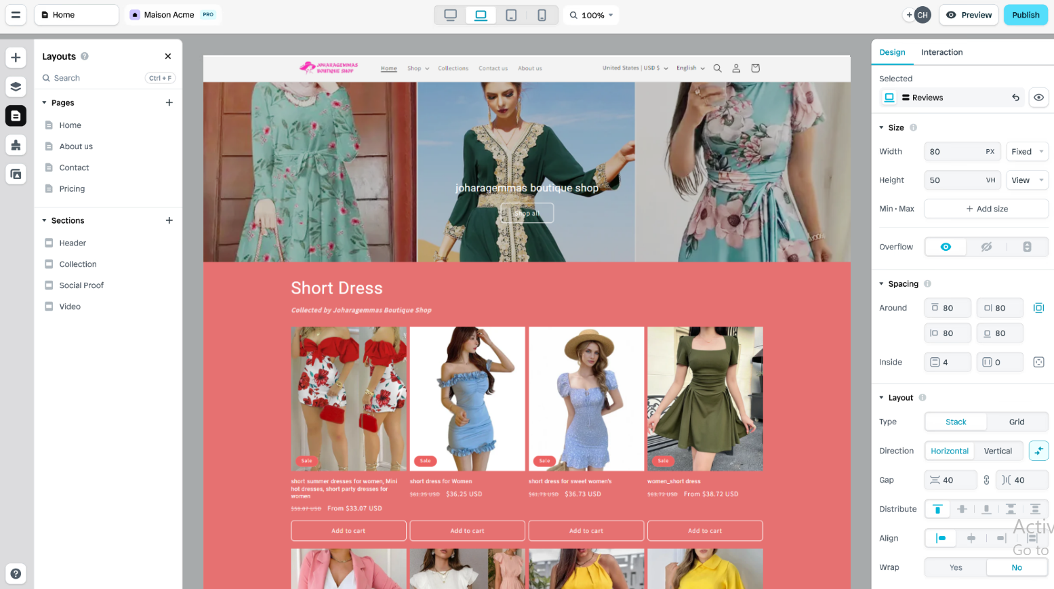Toggle visibility eye of Reviews element
Viewport: 1054px width, 589px height.
1038,98
